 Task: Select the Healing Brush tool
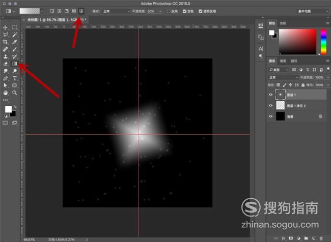pyautogui.click(x=6, y=49)
